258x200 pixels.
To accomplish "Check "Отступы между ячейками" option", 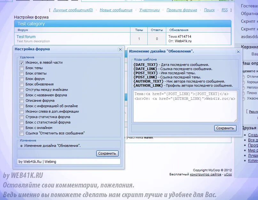I will tap(21, 90).
